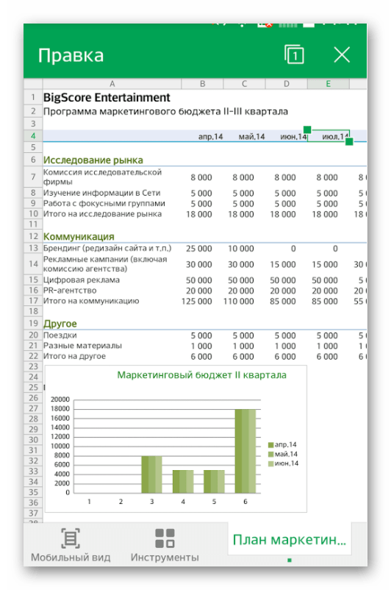391x590 pixels.
Task: Click the Исследование рынка section heading
Action: click(93, 160)
